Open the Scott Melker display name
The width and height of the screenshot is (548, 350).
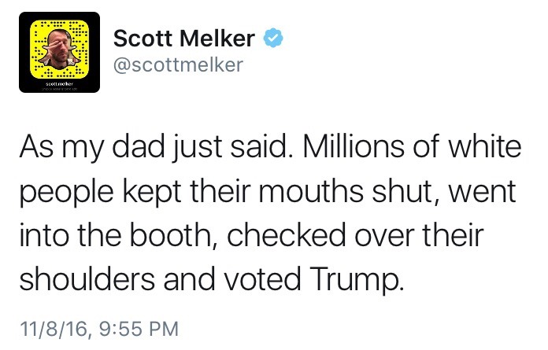[183, 38]
